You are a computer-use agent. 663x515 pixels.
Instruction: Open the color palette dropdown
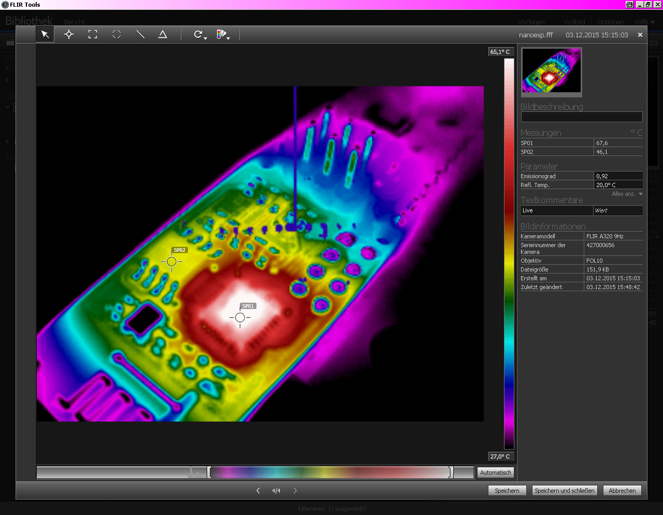click(223, 35)
